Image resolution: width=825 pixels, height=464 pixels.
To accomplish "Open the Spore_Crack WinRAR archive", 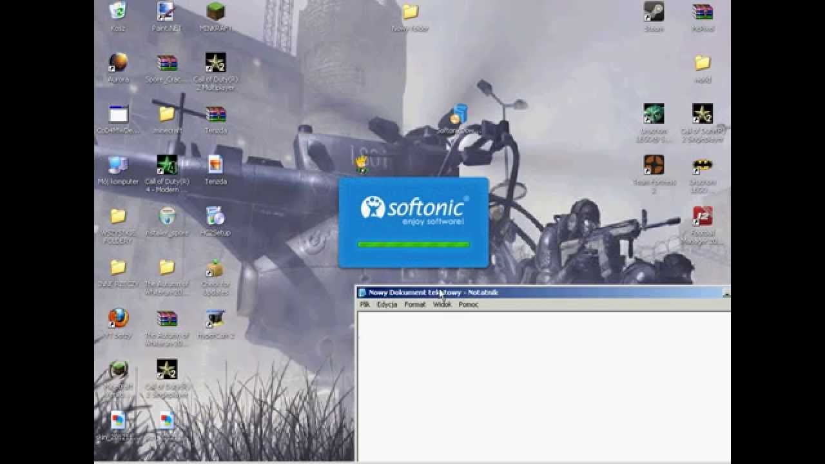I will pyautogui.click(x=166, y=63).
